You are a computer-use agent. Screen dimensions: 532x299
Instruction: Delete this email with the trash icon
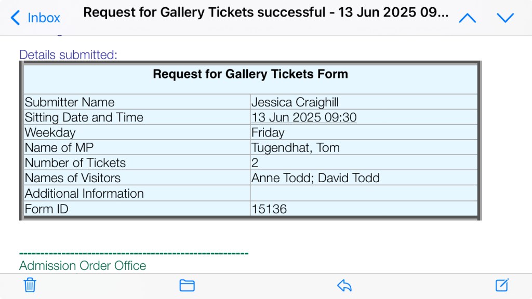pyautogui.click(x=30, y=285)
